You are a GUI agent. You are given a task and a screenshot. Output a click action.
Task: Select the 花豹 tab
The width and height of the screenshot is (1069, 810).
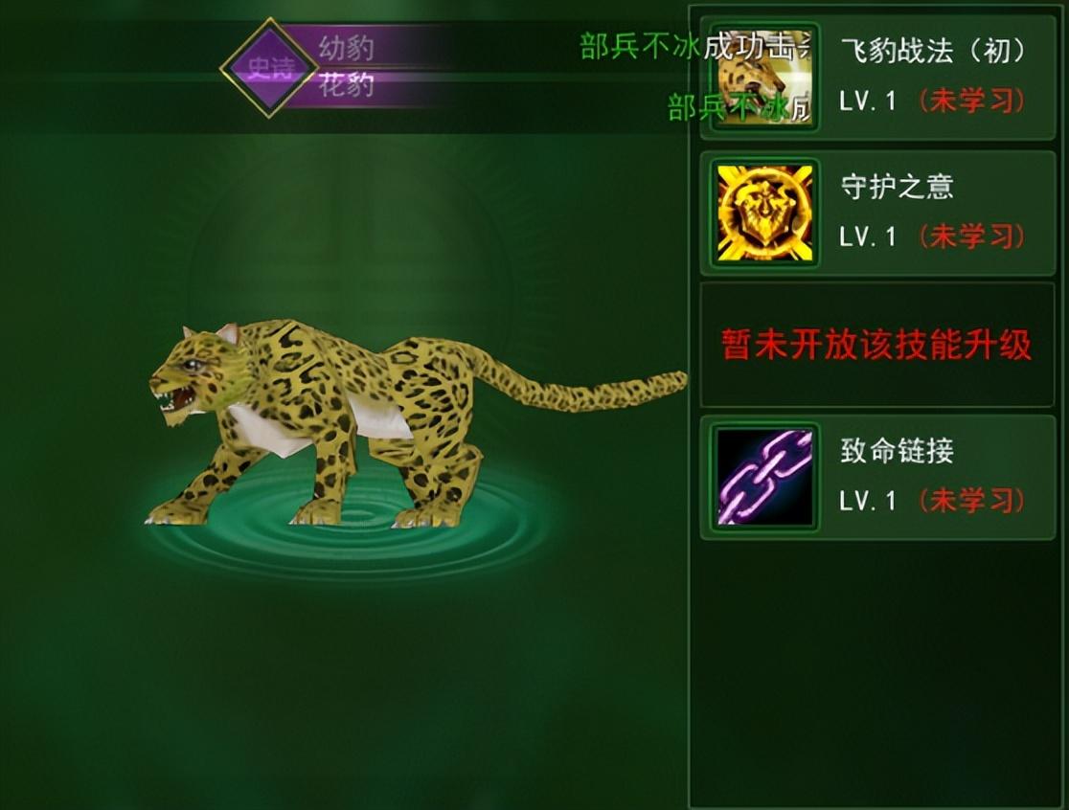click(347, 85)
